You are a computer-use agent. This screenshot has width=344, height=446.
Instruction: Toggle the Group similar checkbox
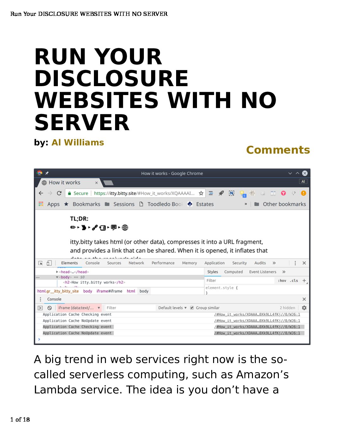(192, 308)
